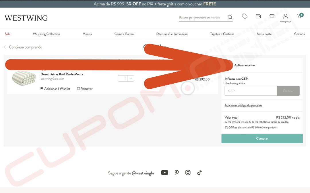This screenshot has width=310, height=193.
Task: Click the back chevron beside Continue comprando
Action: tap(5, 47)
